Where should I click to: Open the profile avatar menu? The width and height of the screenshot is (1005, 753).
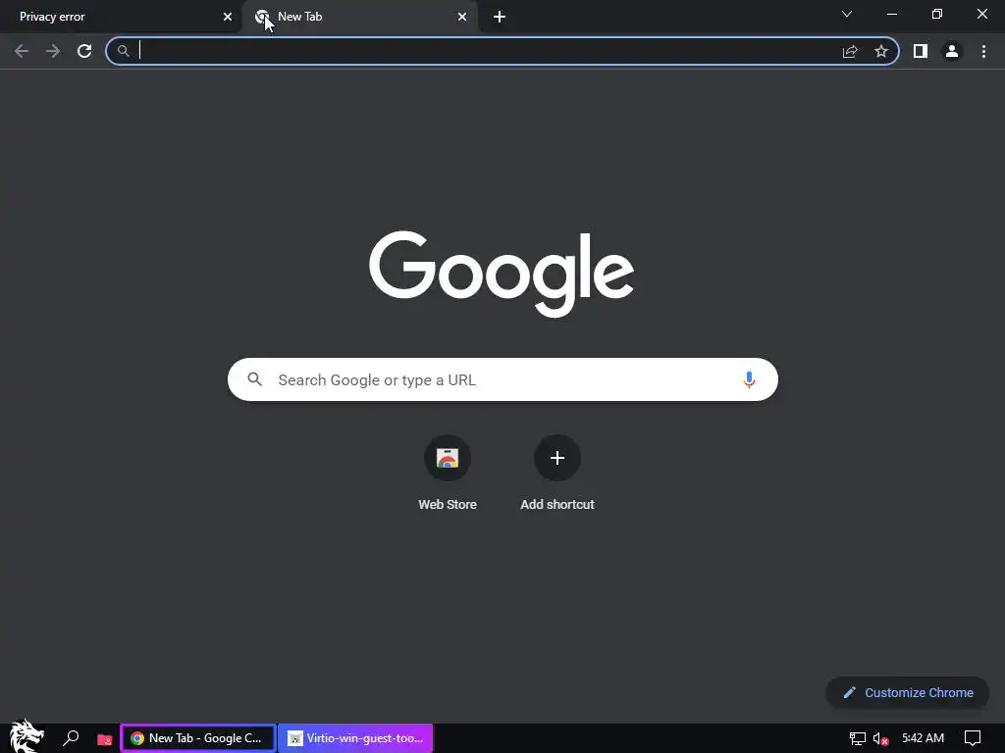[952, 51]
